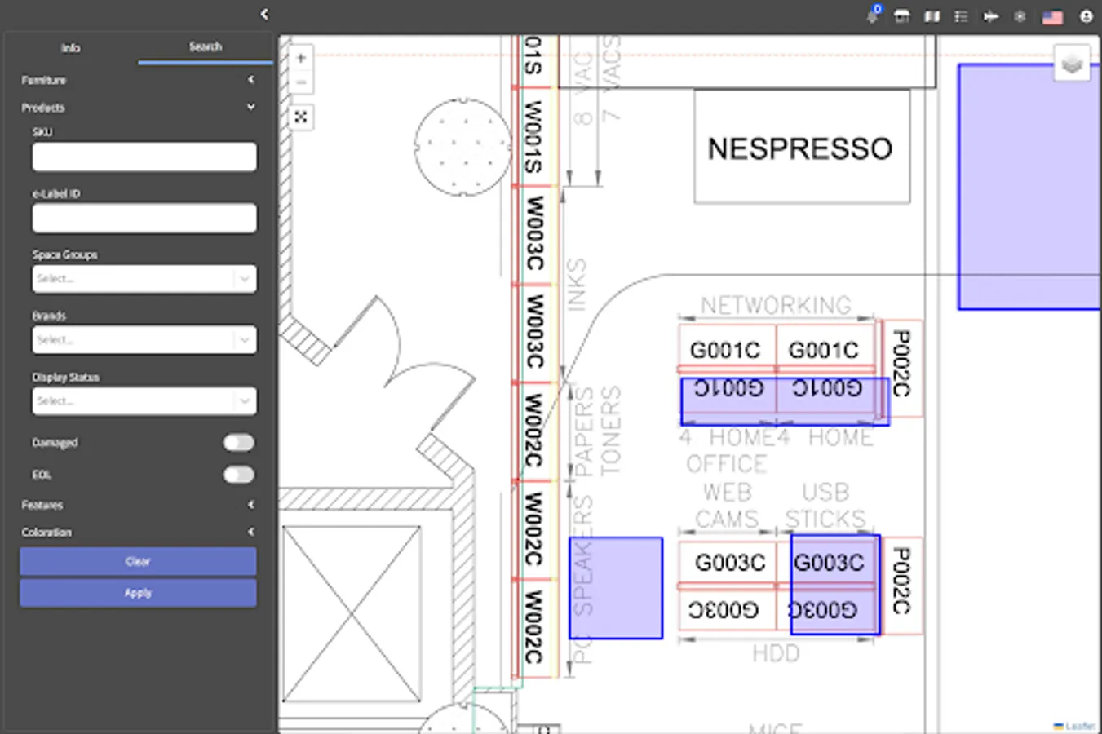Open the map layers control
The height and width of the screenshot is (734, 1102).
1072,64
